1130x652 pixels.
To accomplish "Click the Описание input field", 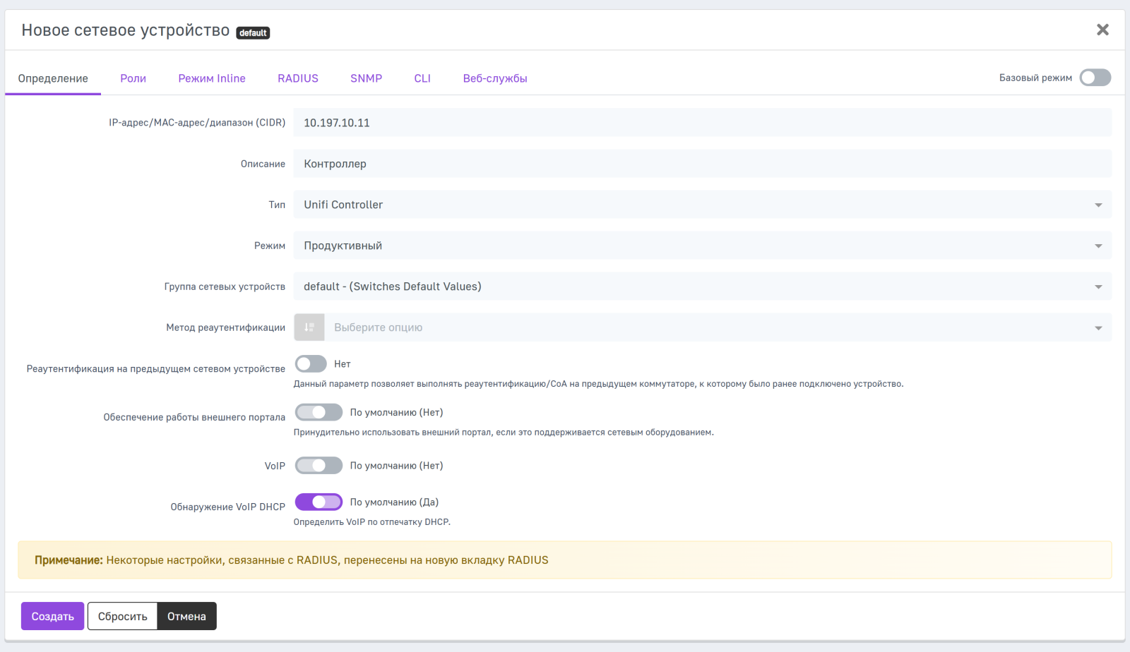I will click(x=702, y=164).
